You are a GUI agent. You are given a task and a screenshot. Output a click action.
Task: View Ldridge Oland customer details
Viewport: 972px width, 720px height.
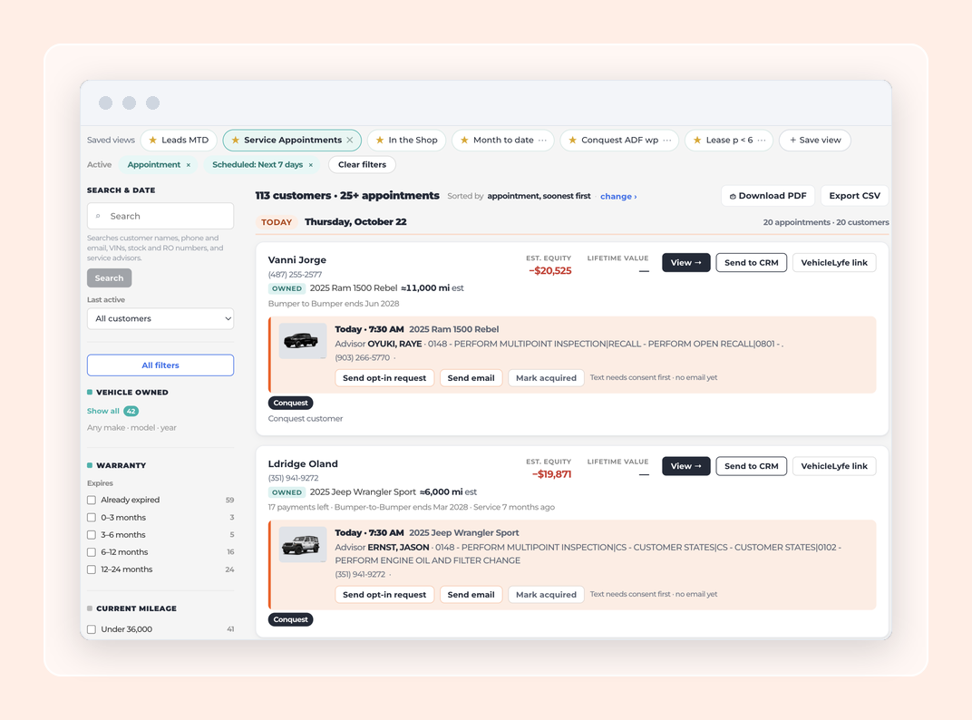coord(686,466)
